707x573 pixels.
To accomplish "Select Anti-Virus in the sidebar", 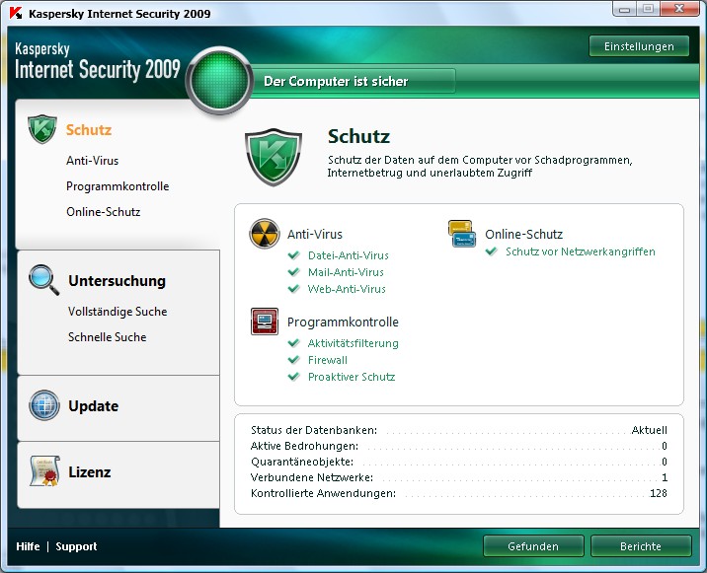I will 93,161.
